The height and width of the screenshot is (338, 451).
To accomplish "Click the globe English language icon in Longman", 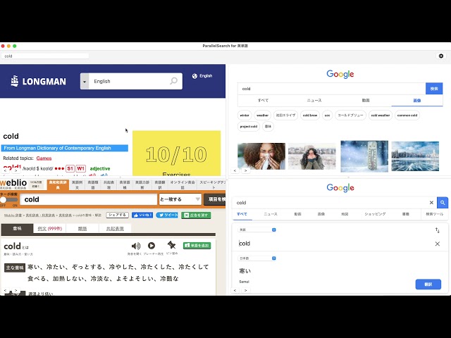I will coord(194,76).
